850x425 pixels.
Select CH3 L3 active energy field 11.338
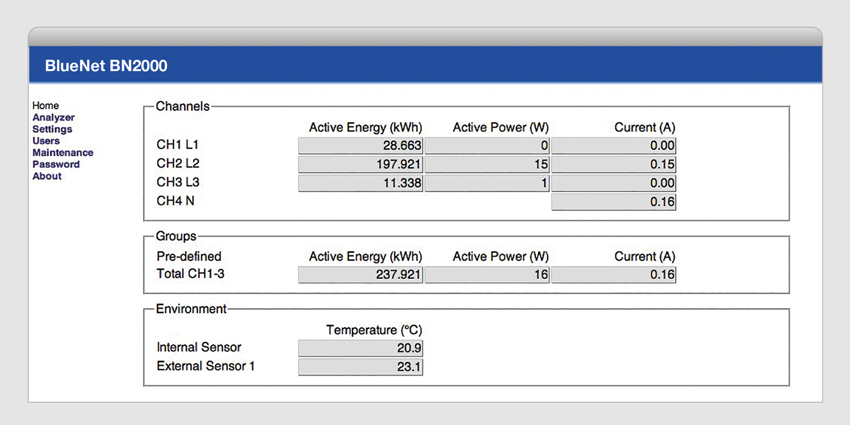point(361,183)
